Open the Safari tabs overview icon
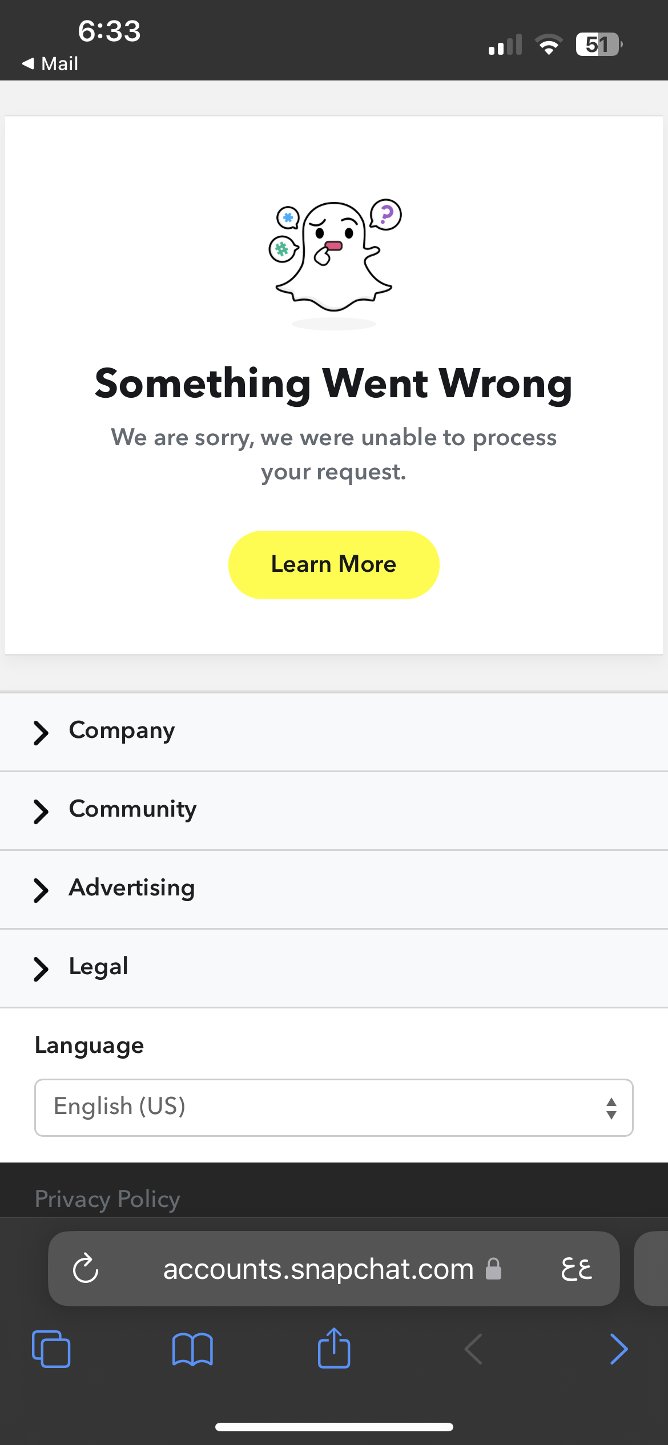 (51, 1349)
